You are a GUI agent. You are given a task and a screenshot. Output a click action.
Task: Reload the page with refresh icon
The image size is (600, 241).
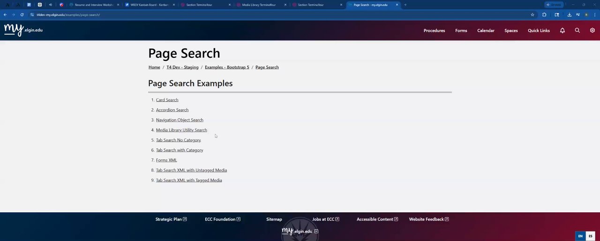(22, 14)
